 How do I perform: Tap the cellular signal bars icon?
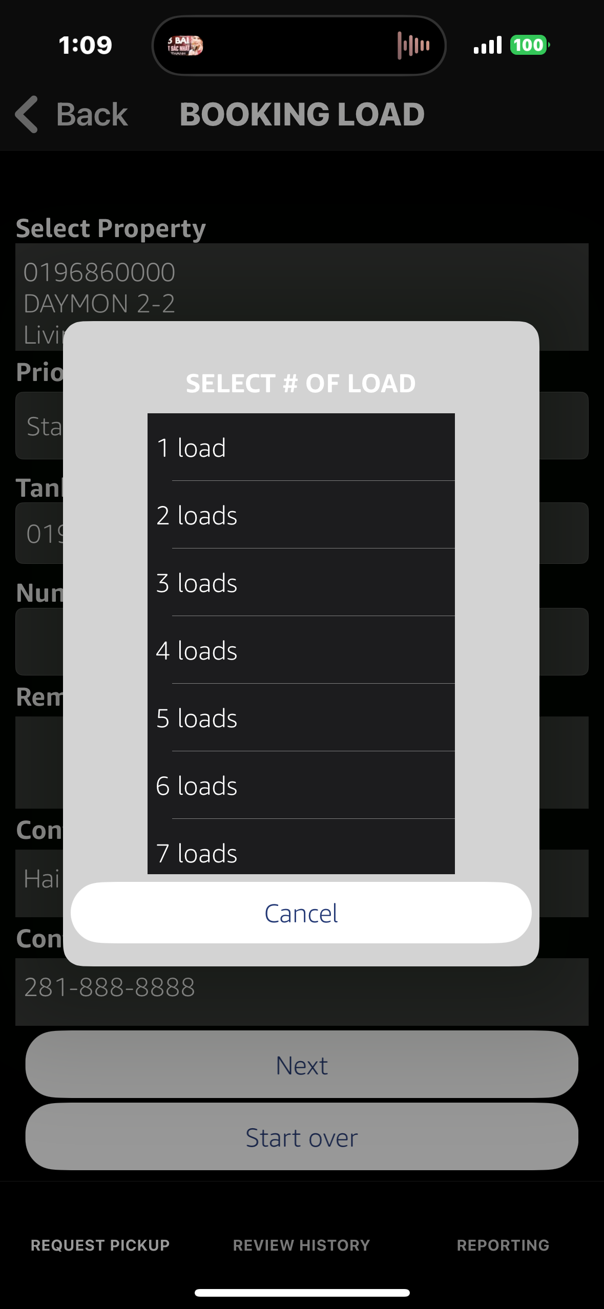click(x=487, y=45)
